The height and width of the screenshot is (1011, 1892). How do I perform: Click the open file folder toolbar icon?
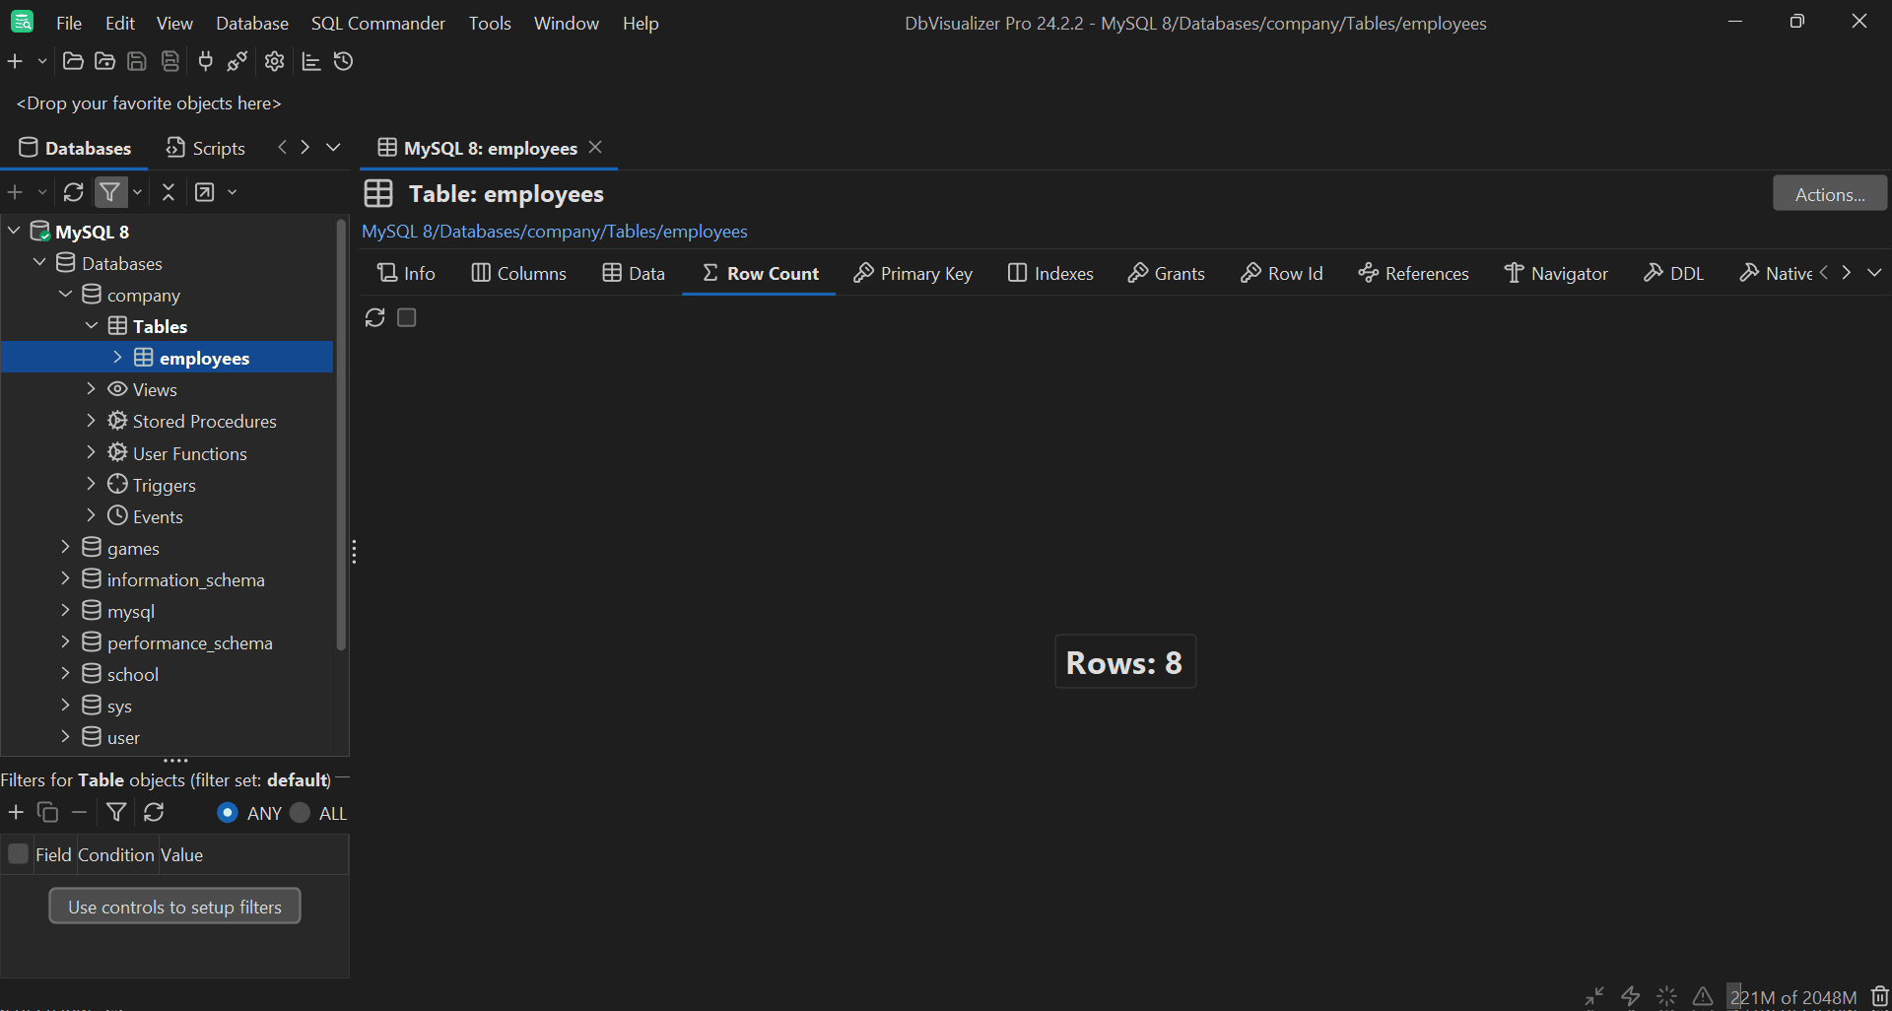click(73, 61)
